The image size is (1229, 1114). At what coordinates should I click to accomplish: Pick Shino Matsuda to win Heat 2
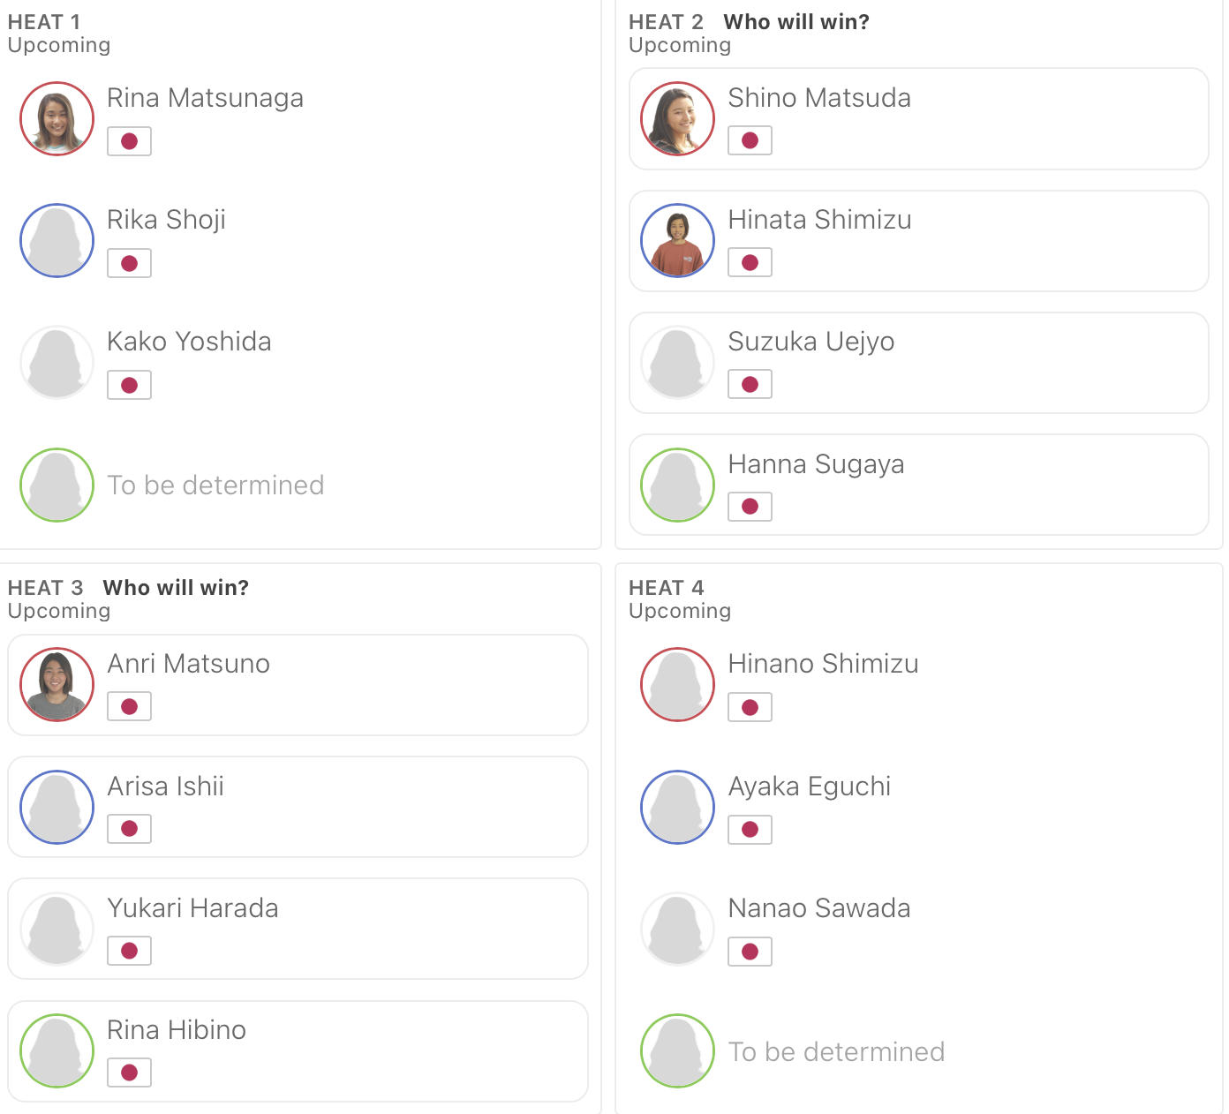tap(919, 119)
